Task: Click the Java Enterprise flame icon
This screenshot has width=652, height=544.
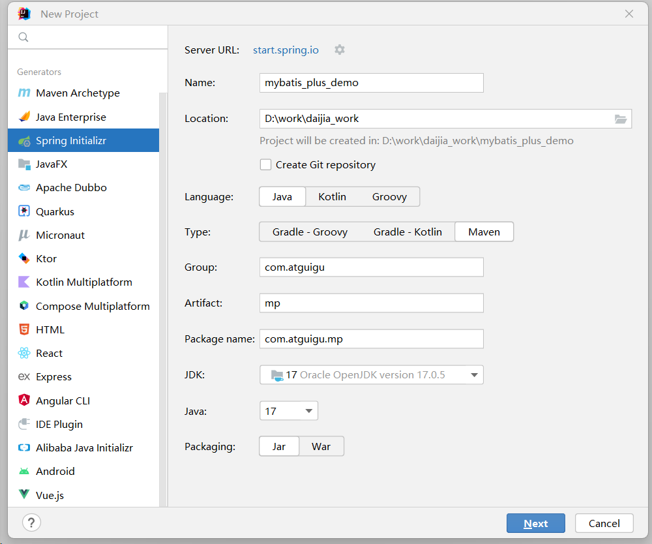Action: click(24, 117)
